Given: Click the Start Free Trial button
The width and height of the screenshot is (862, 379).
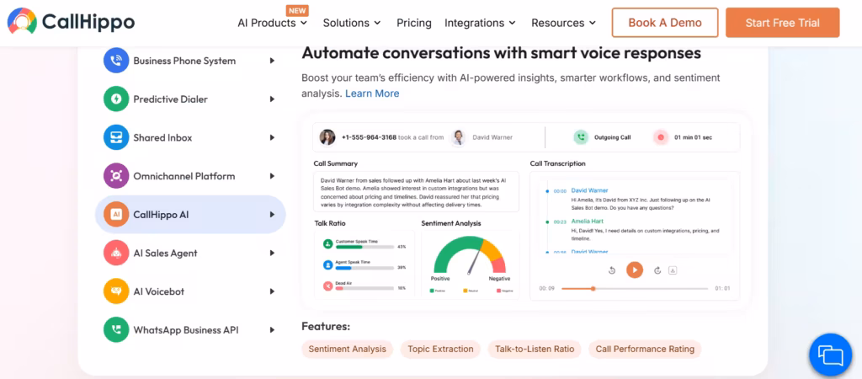Looking at the screenshot, I should point(782,23).
